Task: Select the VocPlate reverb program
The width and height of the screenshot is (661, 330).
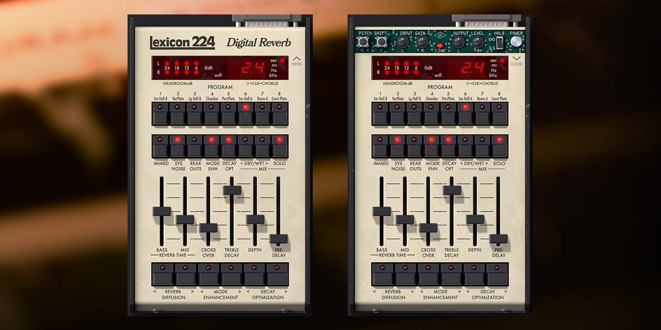Action: coord(178,111)
